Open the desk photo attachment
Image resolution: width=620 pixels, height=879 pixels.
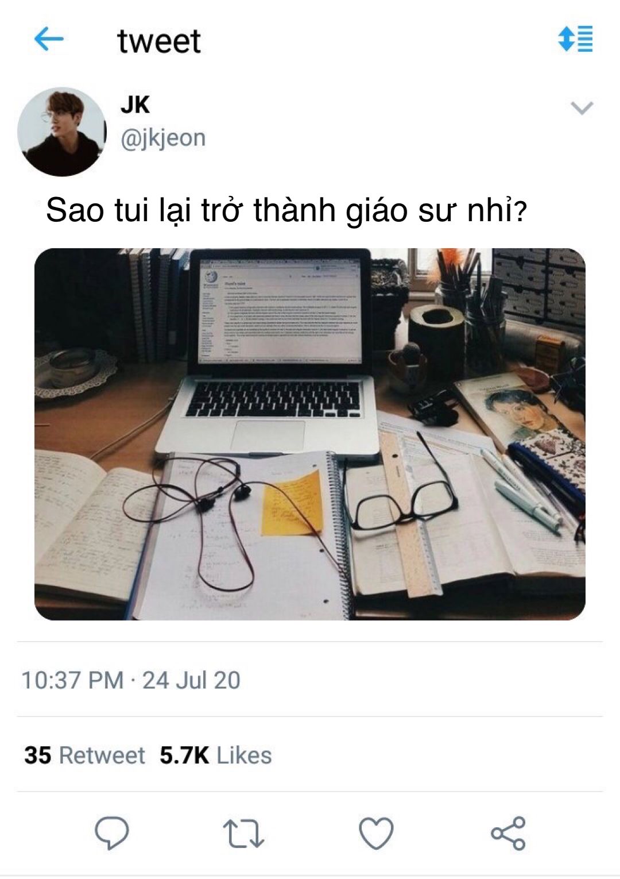310,434
